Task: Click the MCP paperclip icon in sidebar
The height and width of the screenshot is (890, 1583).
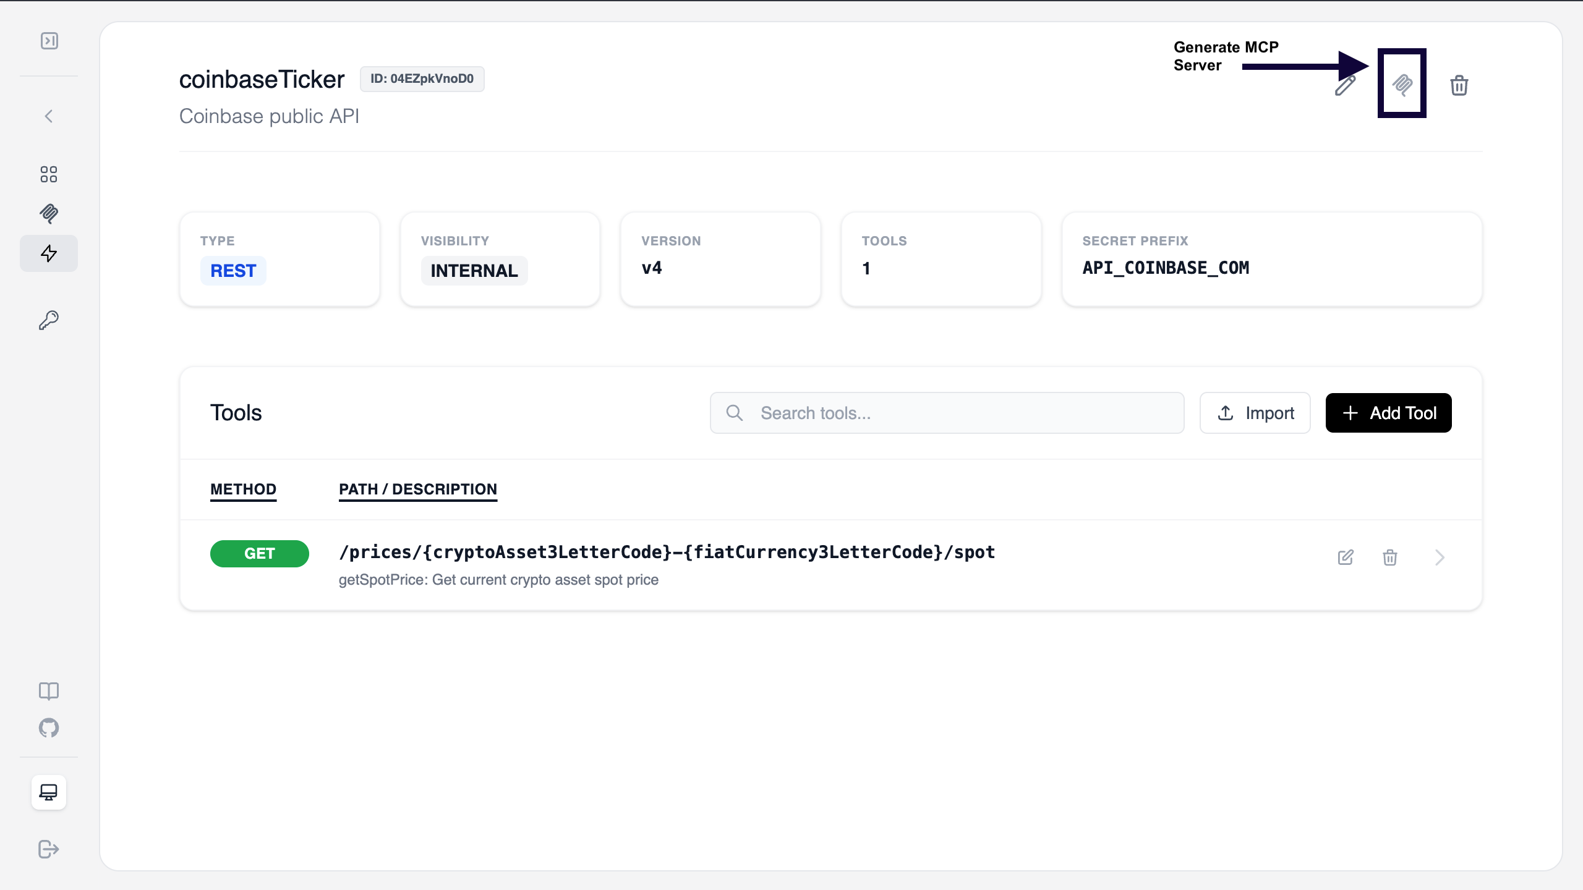Action: point(49,214)
